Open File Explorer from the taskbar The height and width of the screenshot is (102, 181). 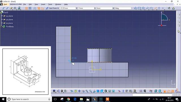[x=81, y=99]
